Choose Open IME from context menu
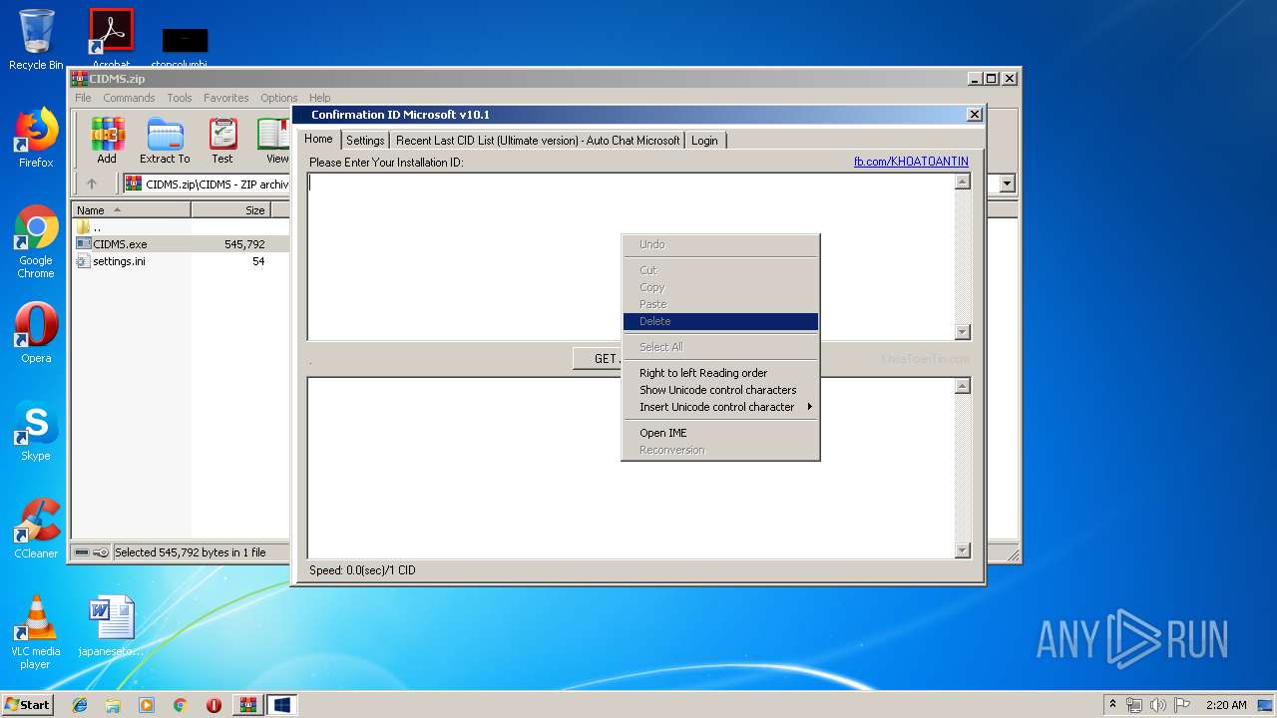 720,433
